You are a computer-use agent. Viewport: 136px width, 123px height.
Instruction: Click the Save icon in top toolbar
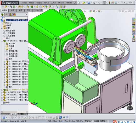pos(89,3)
